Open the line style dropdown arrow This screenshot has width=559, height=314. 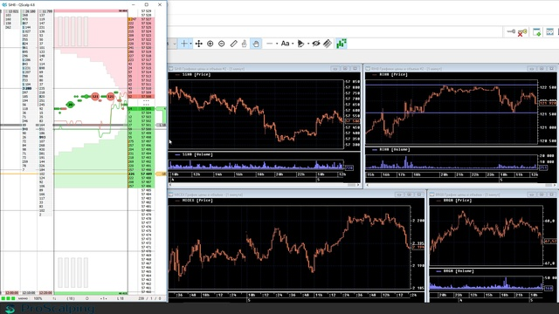pos(277,44)
